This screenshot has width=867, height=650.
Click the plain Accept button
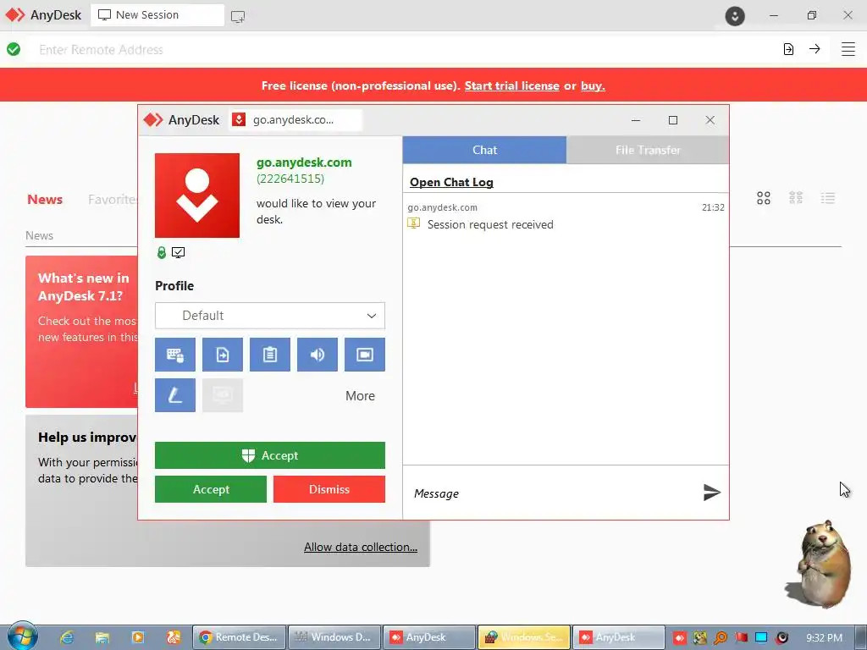[211, 489]
